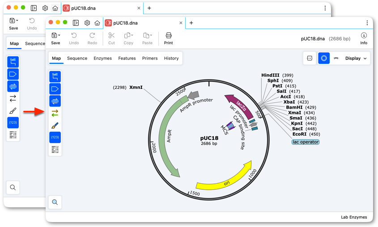This screenshot has width=378, height=227.
Task: Switch to the Primers tab
Action: click(150, 58)
